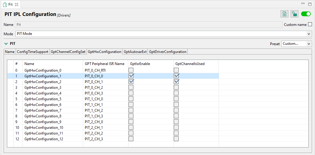The image size is (315, 155).
Task: Click the Name column header
Action: (52, 64)
